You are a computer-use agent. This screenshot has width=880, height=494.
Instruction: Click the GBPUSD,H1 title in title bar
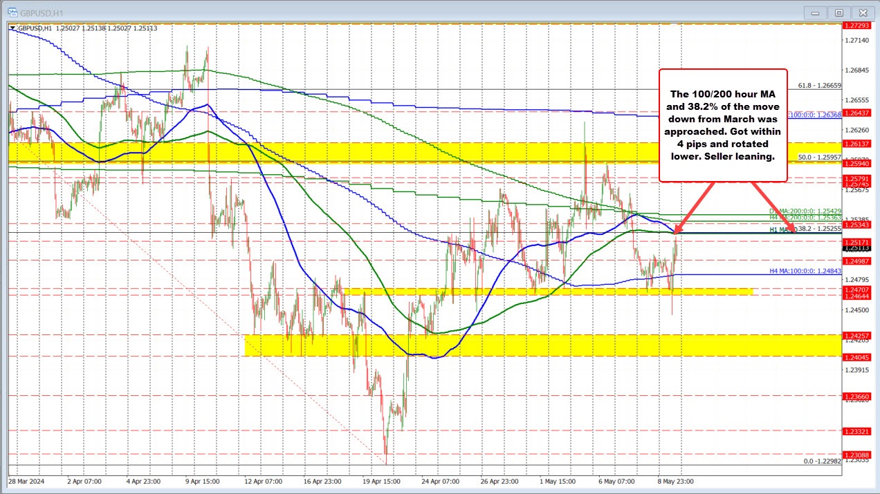coord(40,12)
